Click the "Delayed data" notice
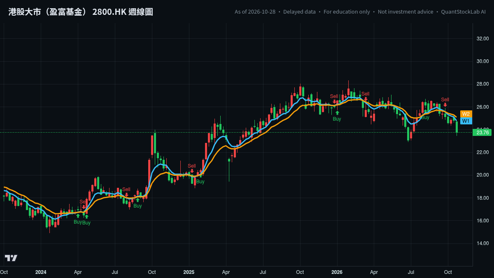This screenshot has width=494, height=278. [299, 12]
